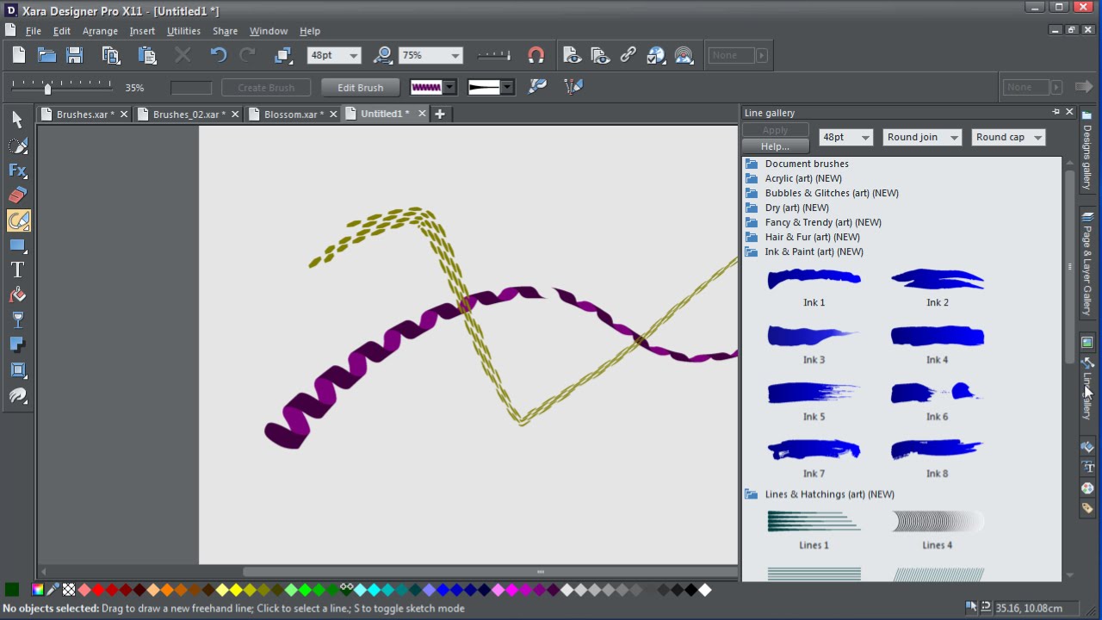Click the Link chain icon

[628, 55]
